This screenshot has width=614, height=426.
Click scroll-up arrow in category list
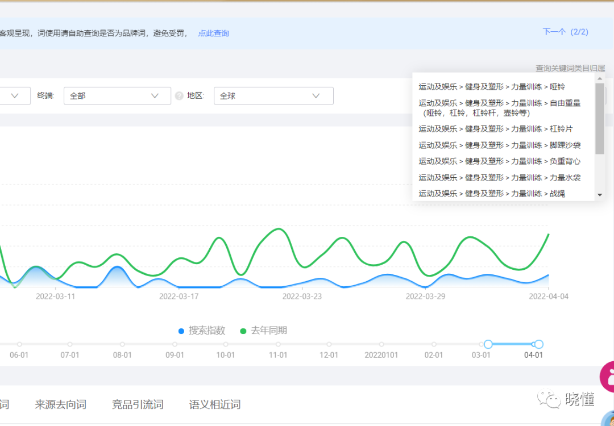point(599,78)
